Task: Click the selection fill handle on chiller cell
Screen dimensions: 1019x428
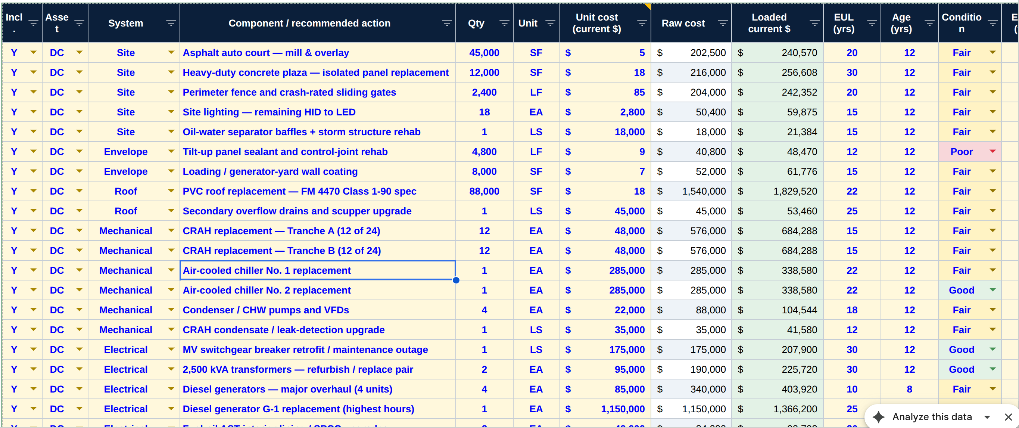Action: pos(456,280)
